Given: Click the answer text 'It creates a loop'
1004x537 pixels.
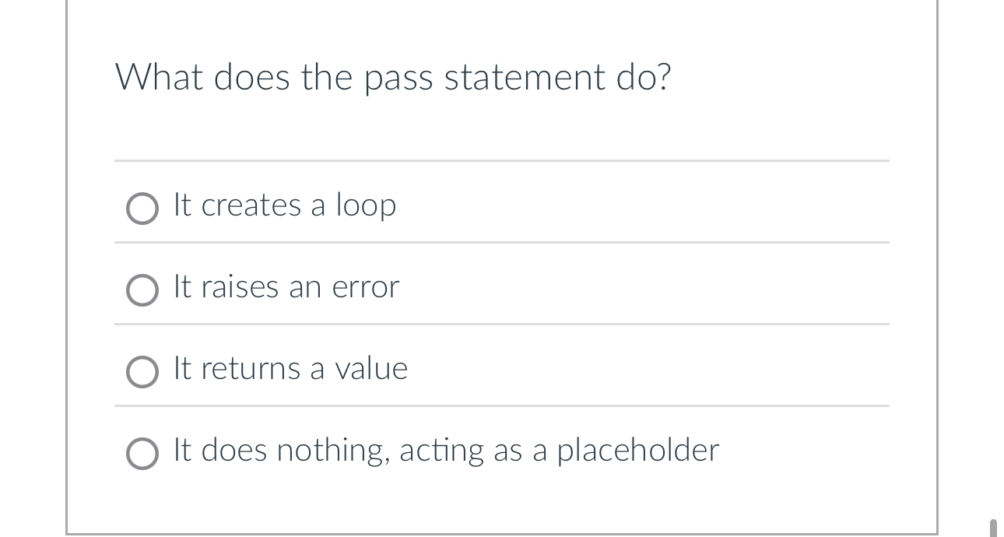Looking at the screenshot, I should [284, 206].
